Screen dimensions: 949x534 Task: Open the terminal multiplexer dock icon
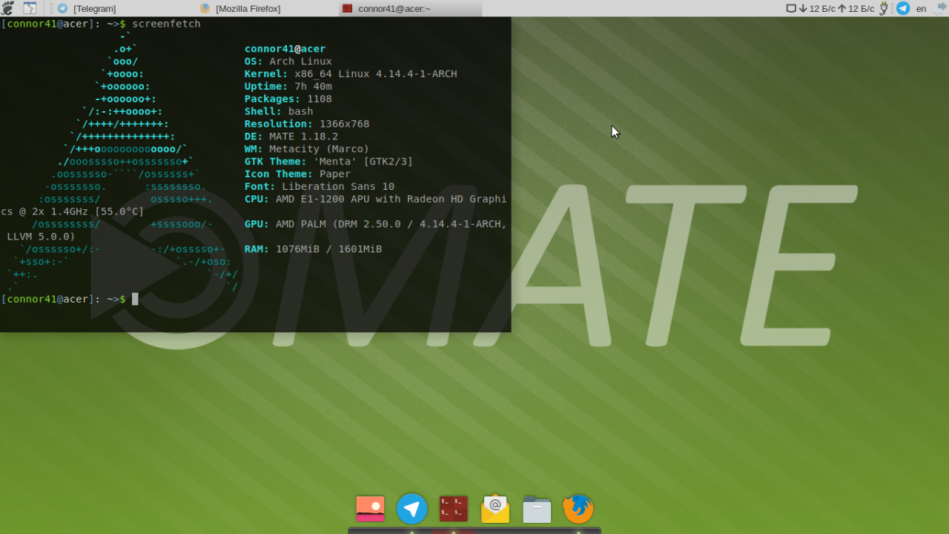[x=453, y=509]
